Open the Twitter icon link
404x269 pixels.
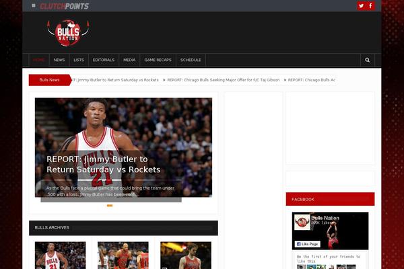tap(361, 5)
